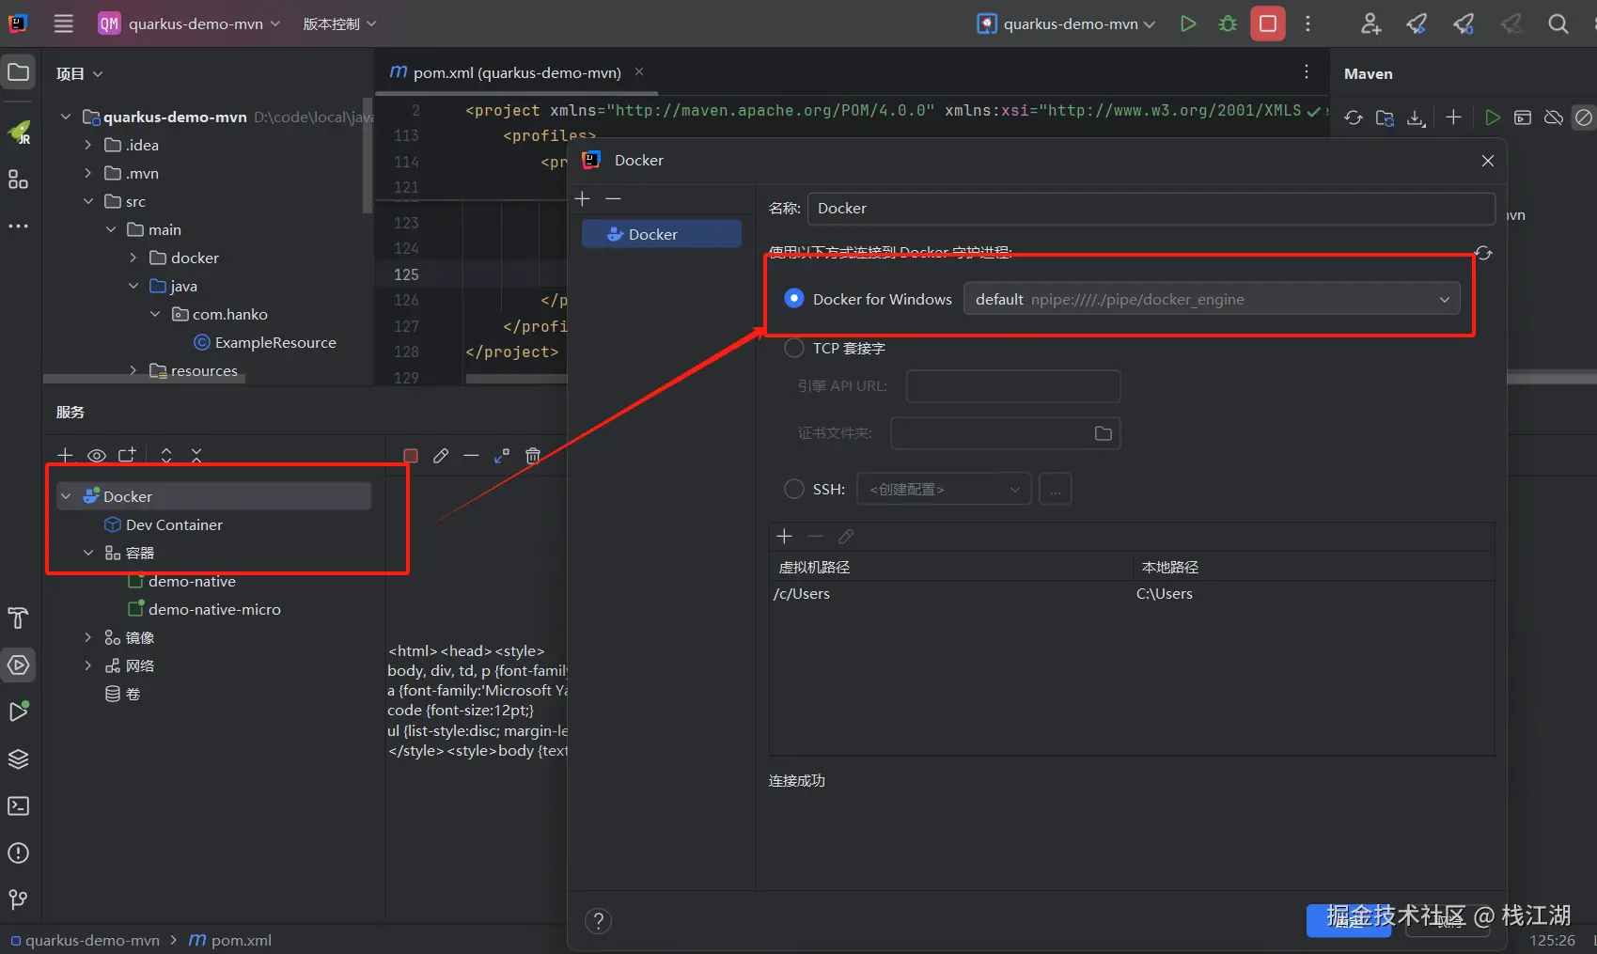Open the Build hammer tool window
The height and width of the screenshot is (954, 1597).
pos(19,618)
